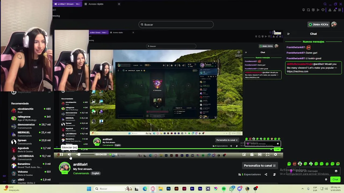Open the browser pinboard pin icon
Image resolution: width=344 pixels, height=193 pixels.
303,10
